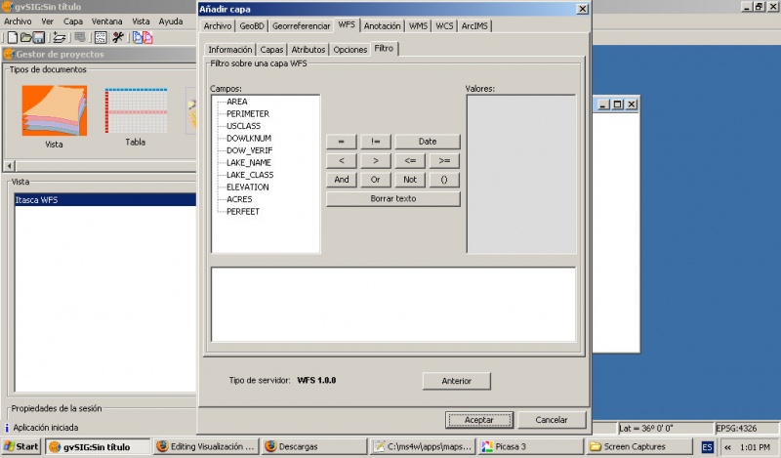This screenshot has height=458, width=781.
Task: Insert the And operator button
Action: pyautogui.click(x=341, y=180)
